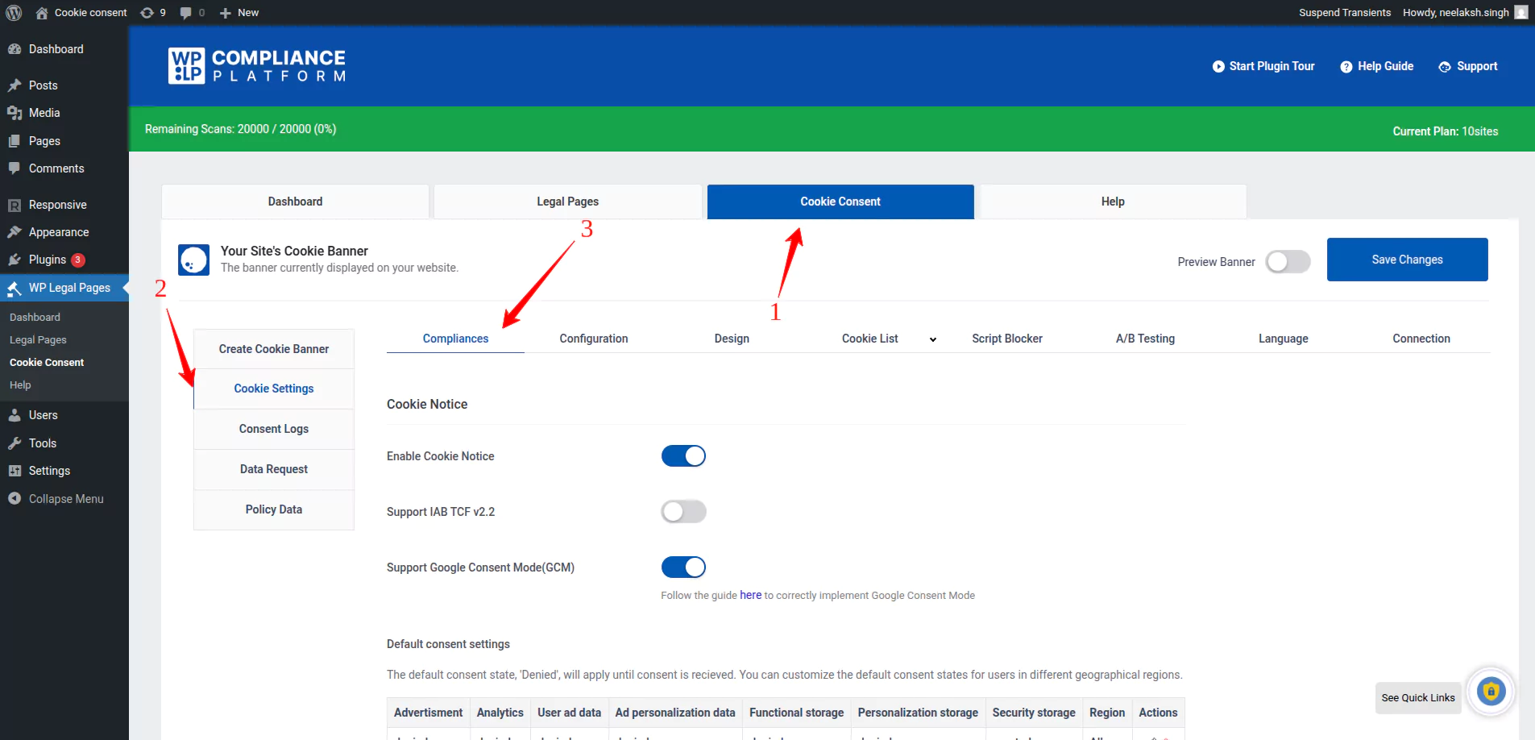Open the New content dropdown in admin bar
Image resolution: width=1535 pixels, height=740 pixels.
pos(239,12)
